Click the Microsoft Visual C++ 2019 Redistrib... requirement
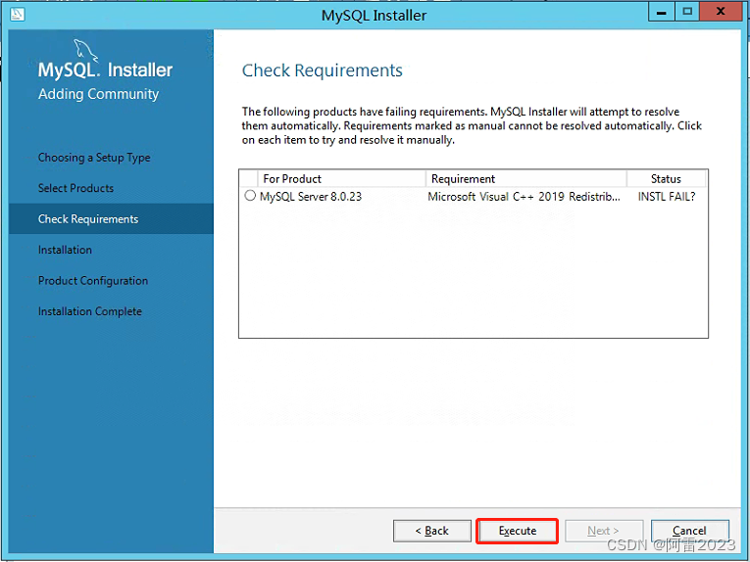Viewport: 750px width, 562px height. (524, 196)
